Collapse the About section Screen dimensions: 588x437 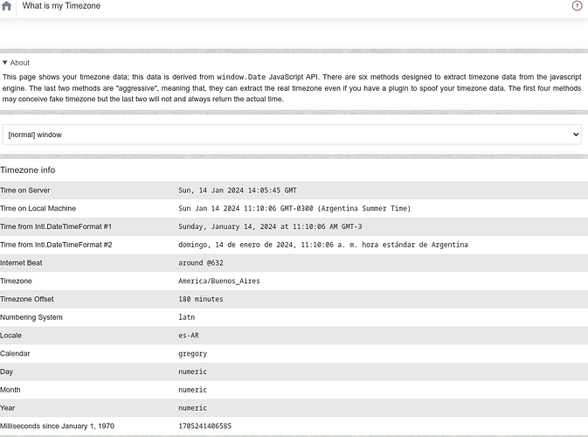click(16, 63)
